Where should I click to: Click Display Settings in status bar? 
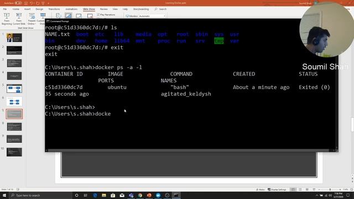(x=277, y=190)
